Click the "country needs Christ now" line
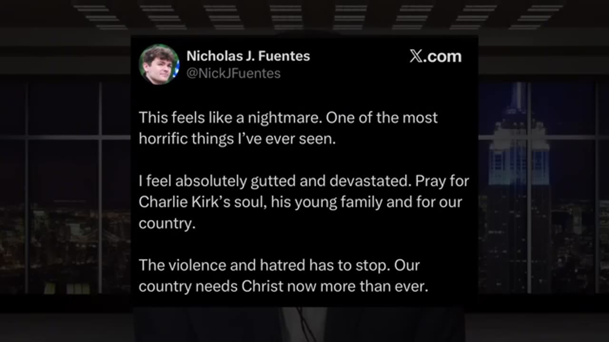This screenshot has width=609, height=342. click(284, 286)
